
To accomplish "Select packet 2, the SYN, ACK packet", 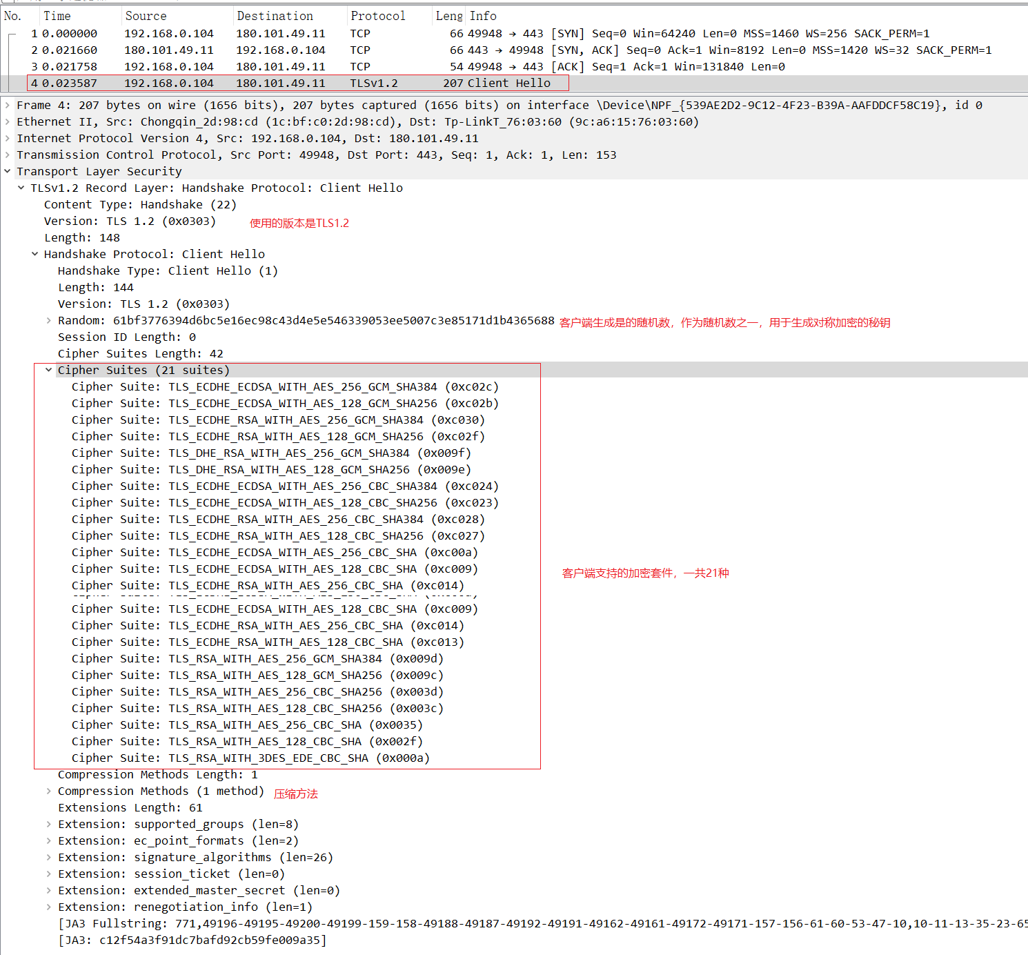I will point(514,50).
